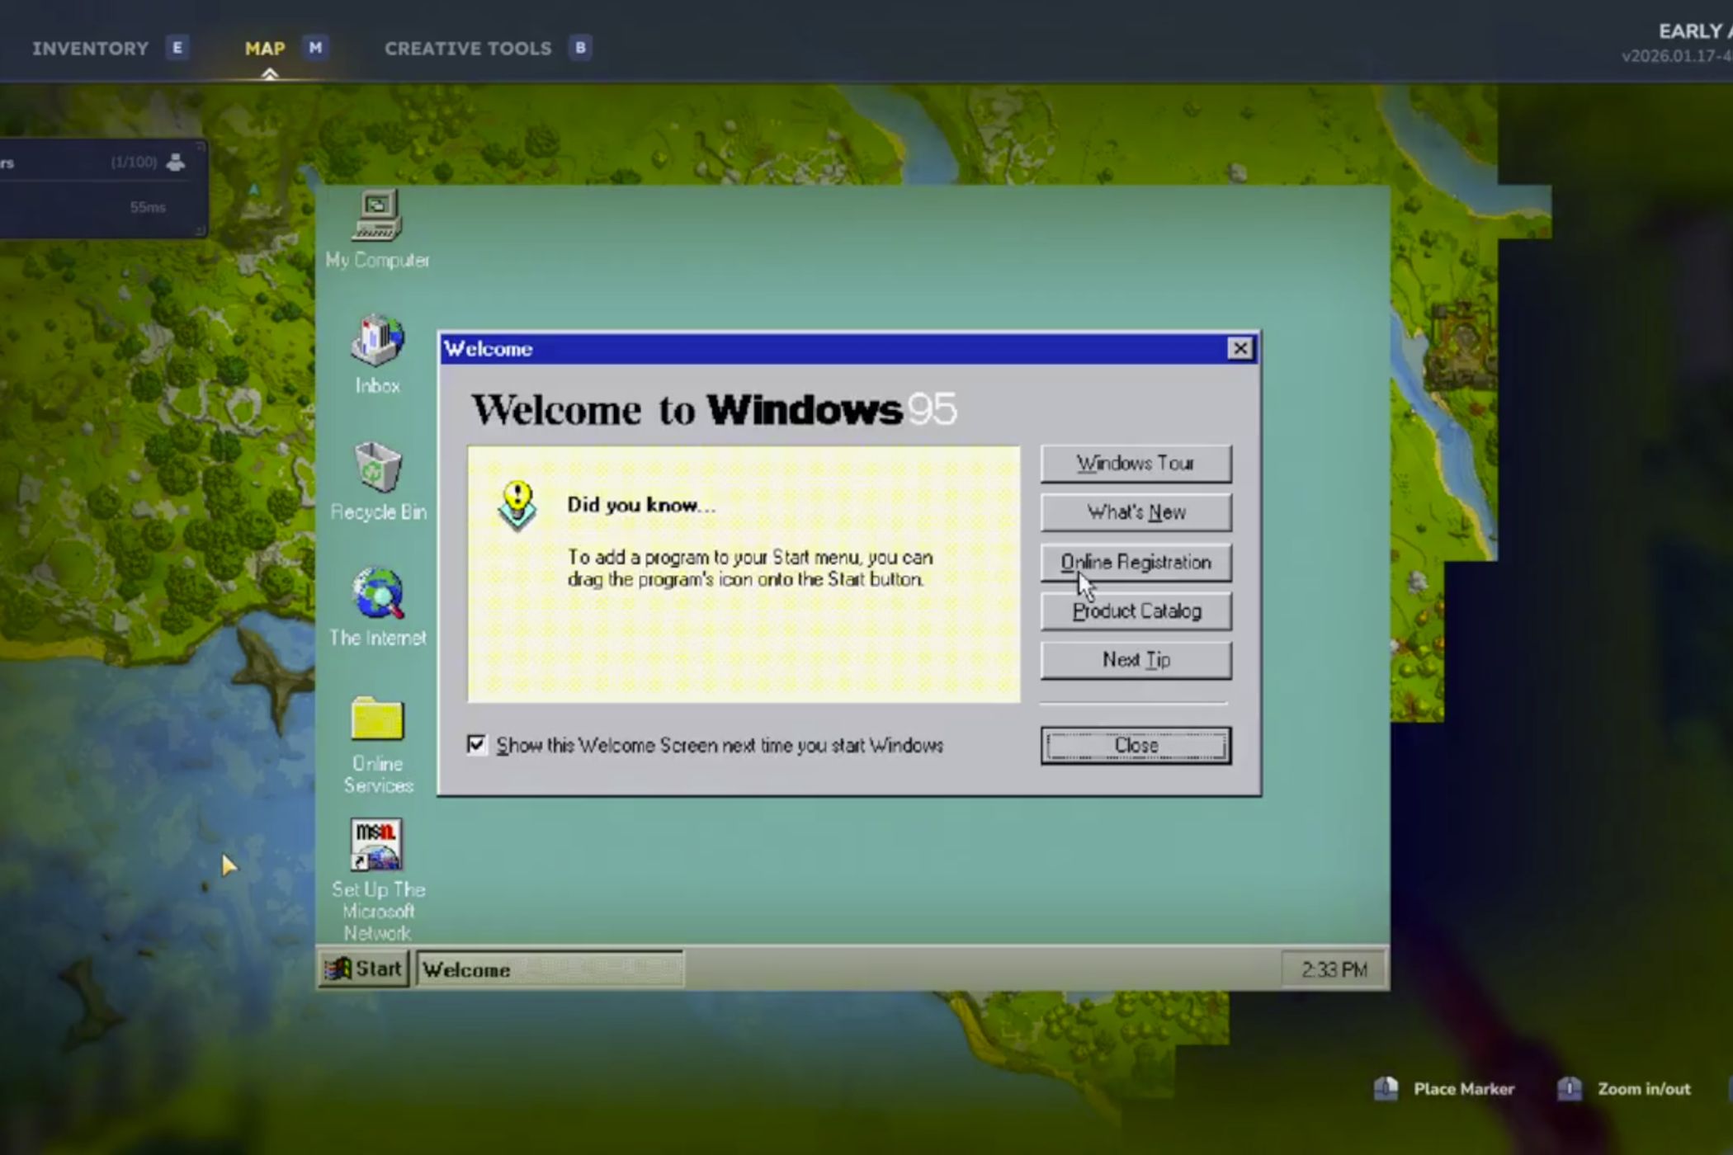The width and height of the screenshot is (1733, 1155).
Task: Open the CREATIVE TOOLS tab
Action: (468, 48)
